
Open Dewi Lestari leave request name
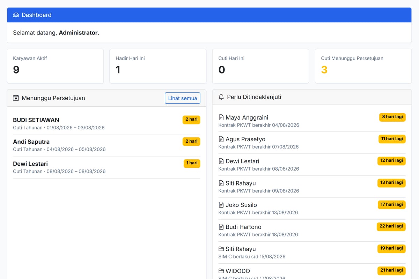tap(30, 164)
